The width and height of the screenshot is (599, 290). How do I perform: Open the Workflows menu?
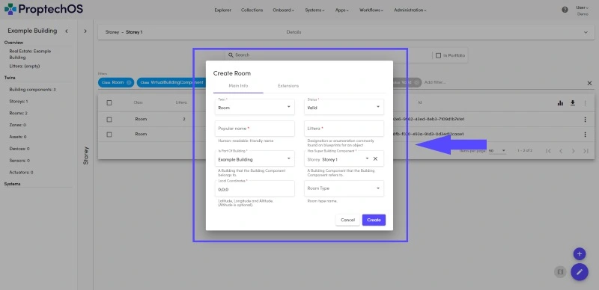(371, 10)
